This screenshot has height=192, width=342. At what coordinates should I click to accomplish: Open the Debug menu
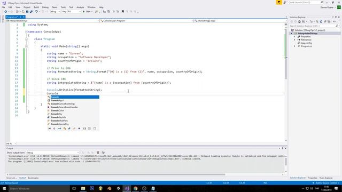click(45, 7)
